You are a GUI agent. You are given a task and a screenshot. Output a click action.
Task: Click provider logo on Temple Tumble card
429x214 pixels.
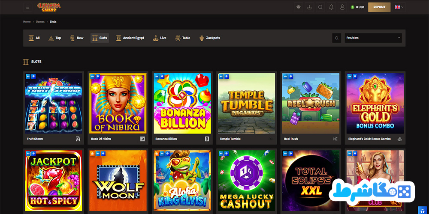(271, 139)
